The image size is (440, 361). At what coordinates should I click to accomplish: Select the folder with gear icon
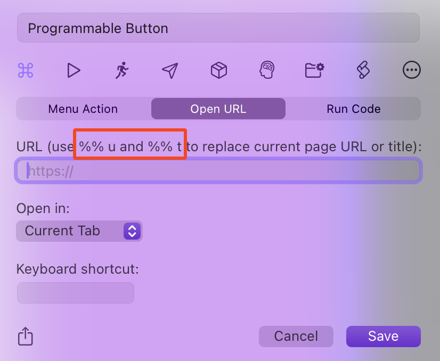click(x=315, y=70)
